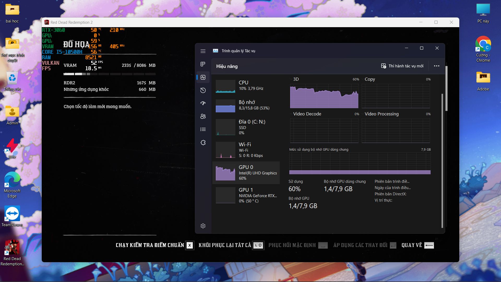501x282 pixels.
Task: Launch the Blitz desktop shortcut
Action: point(12,149)
